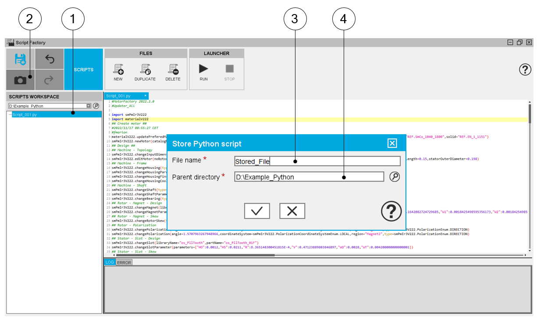Close the Script_001.py editor tab

tap(145, 96)
